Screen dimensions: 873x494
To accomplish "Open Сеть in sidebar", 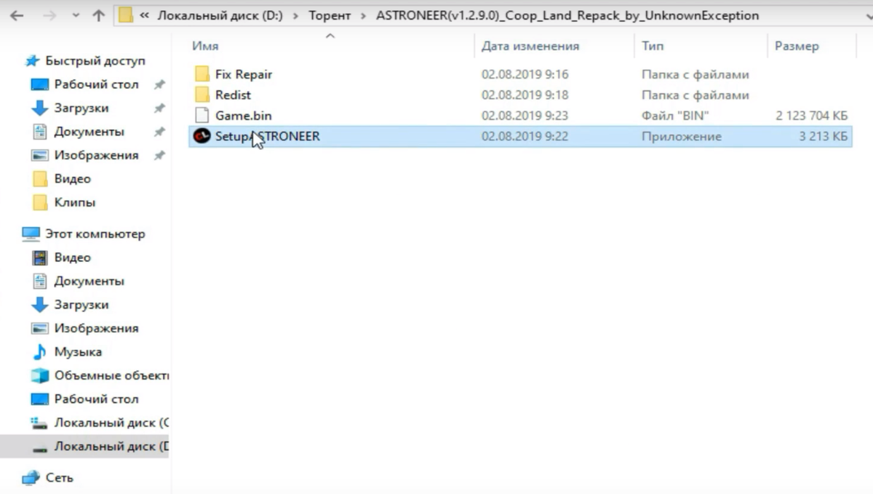I will [59, 477].
